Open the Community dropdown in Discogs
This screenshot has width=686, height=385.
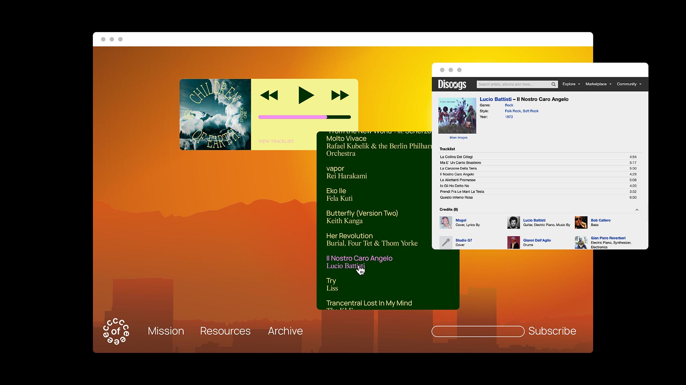coord(629,84)
